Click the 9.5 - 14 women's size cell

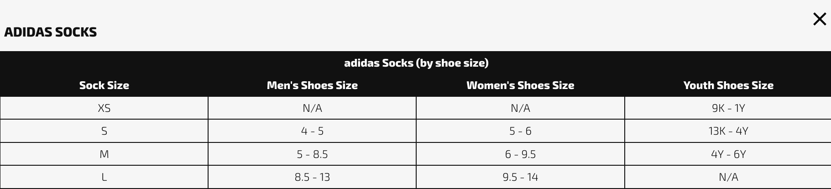tap(520, 177)
